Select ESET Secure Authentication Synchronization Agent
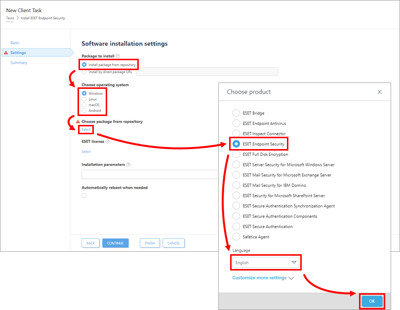400x310 pixels. tap(236, 206)
